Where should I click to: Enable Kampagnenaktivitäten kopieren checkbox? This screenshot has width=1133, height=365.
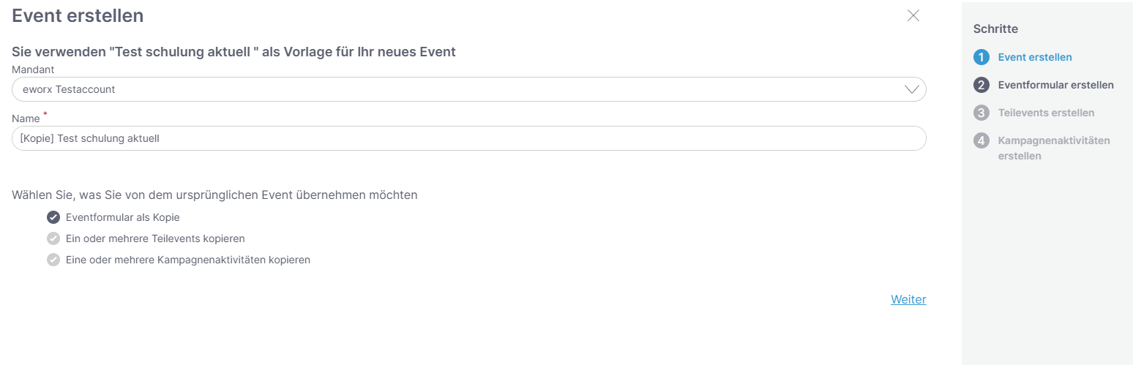[53, 260]
